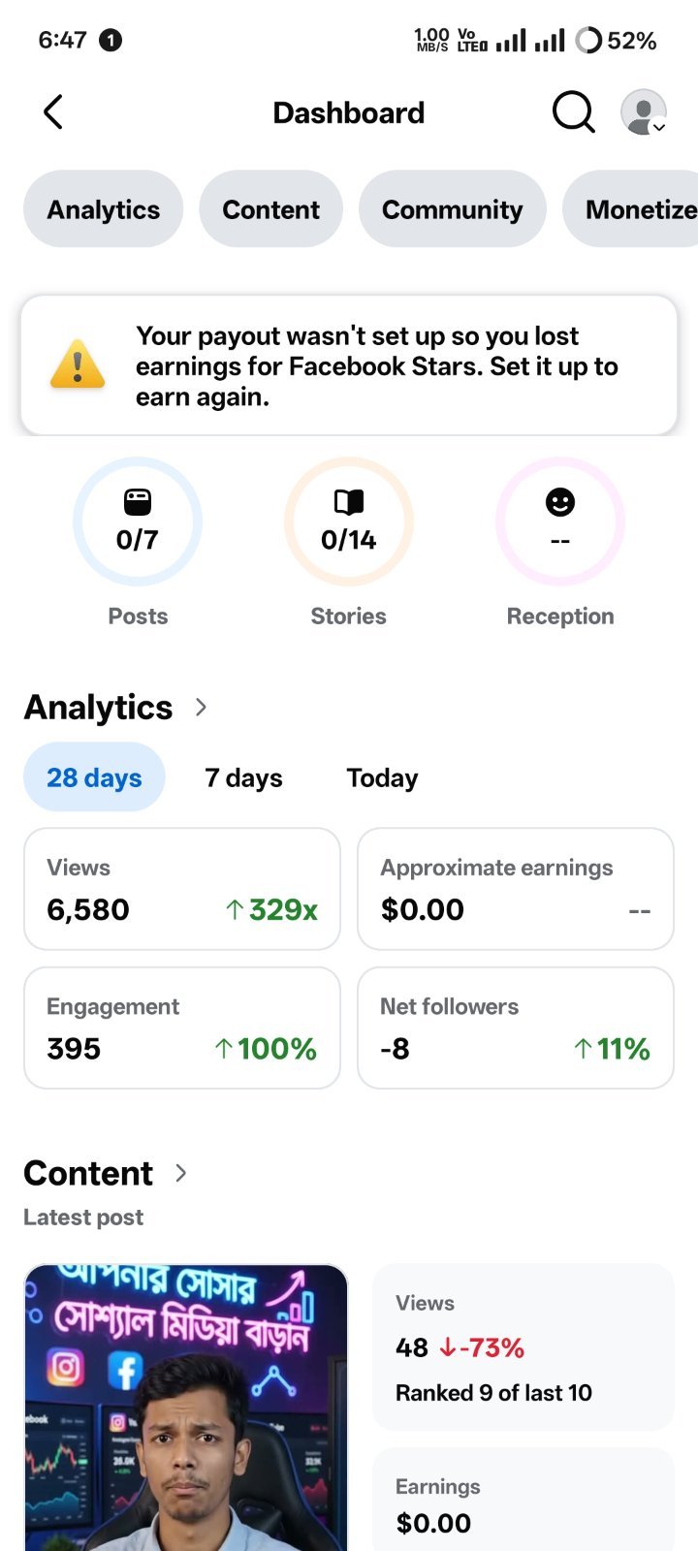Open the Analytics tab chip
The height and width of the screenshot is (1551, 698).
[x=104, y=209]
